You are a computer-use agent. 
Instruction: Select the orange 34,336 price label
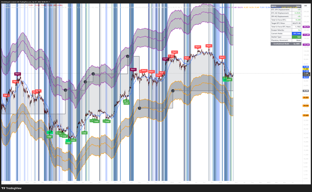pos(306,106)
